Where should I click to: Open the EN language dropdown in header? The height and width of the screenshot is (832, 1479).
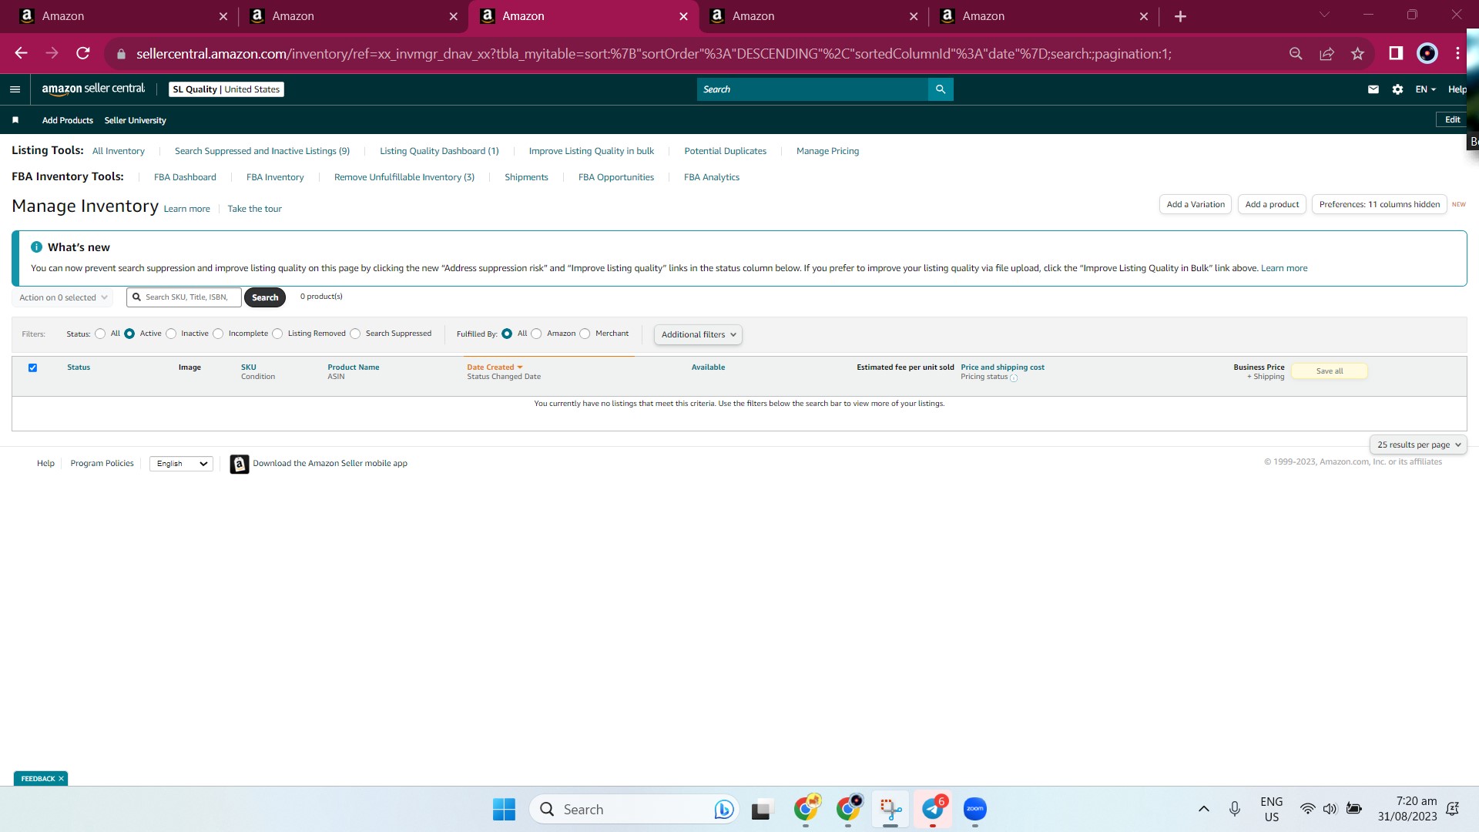coord(1425,89)
